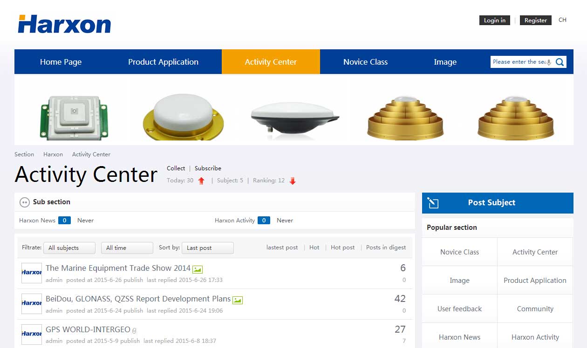Click the first gold choke ring antenna
Image resolution: width=587 pixels, height=348 pixels.
click(405, 118)
